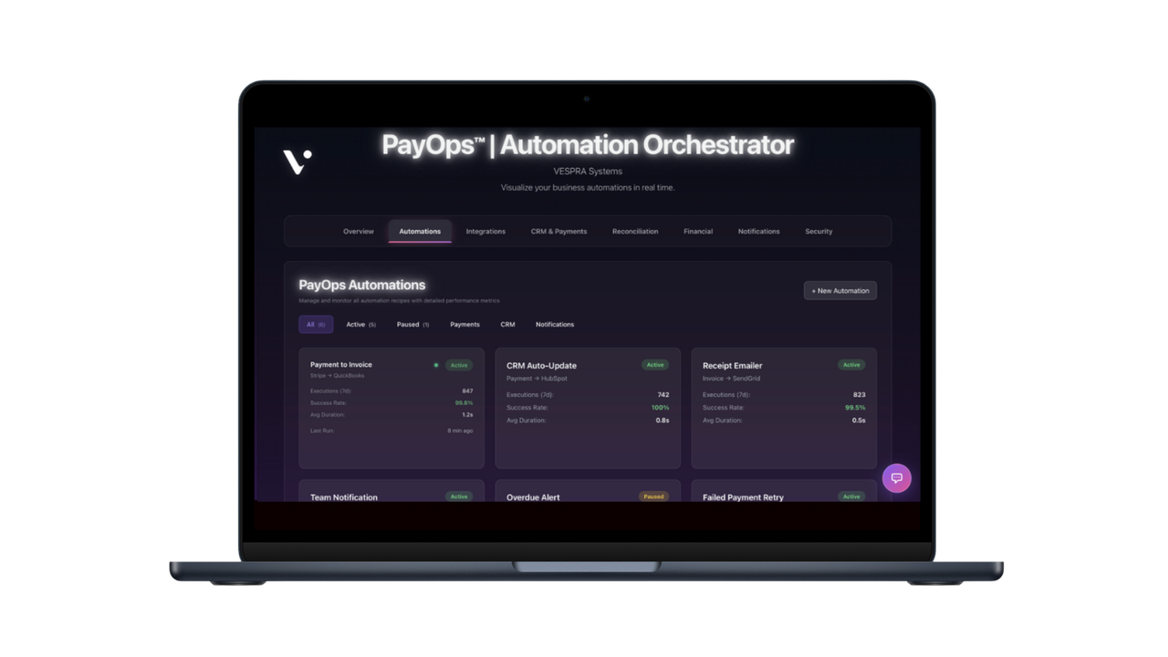Open the Reconciliation tab

635,231
